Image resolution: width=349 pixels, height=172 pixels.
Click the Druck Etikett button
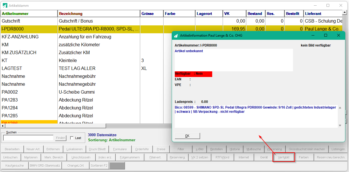(x=97, y=149)
